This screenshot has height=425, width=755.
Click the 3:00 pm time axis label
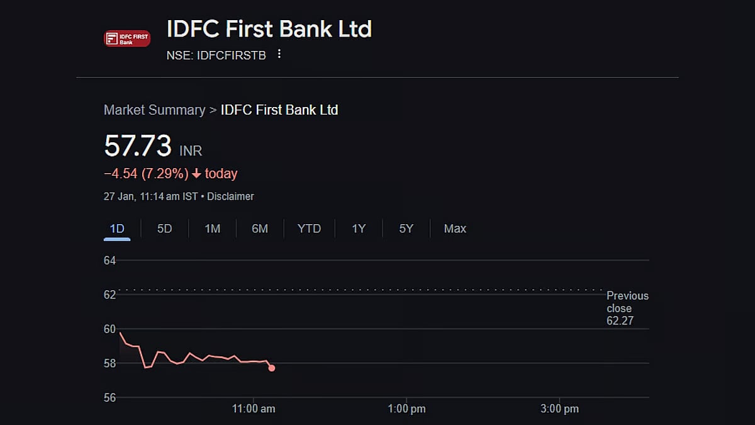coord(559,409)
